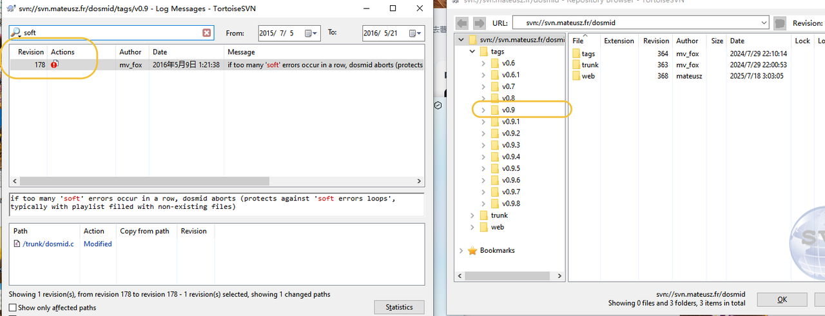Expand the v0.9 tag folder
Screen dimensions: 825x316
(483, 110)
